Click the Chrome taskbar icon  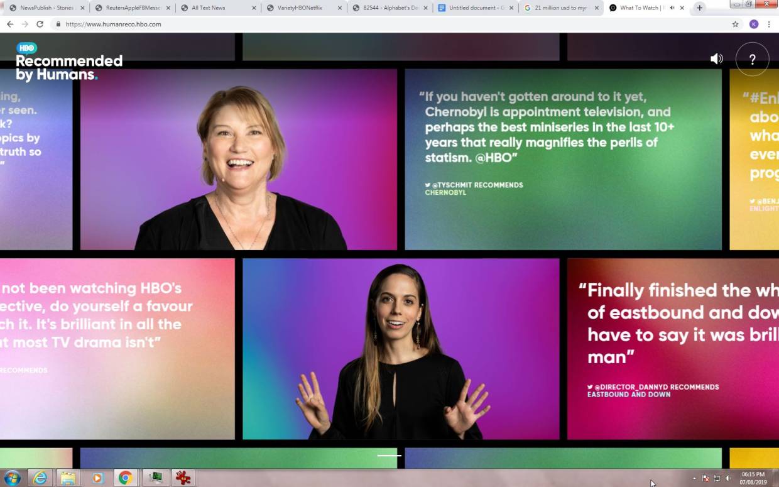[125, 478]
